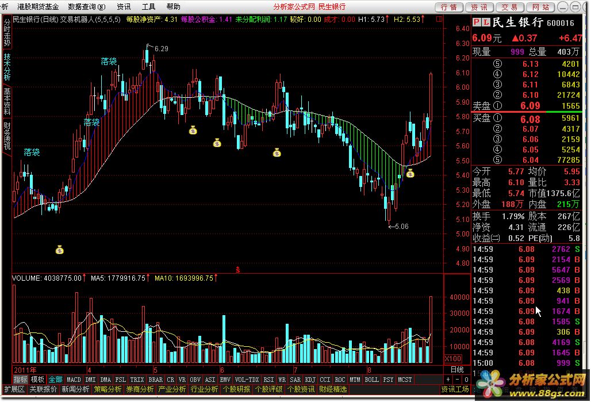Select the 全部 indicator category
Screen dimensions: 591x402
point(55,380)
